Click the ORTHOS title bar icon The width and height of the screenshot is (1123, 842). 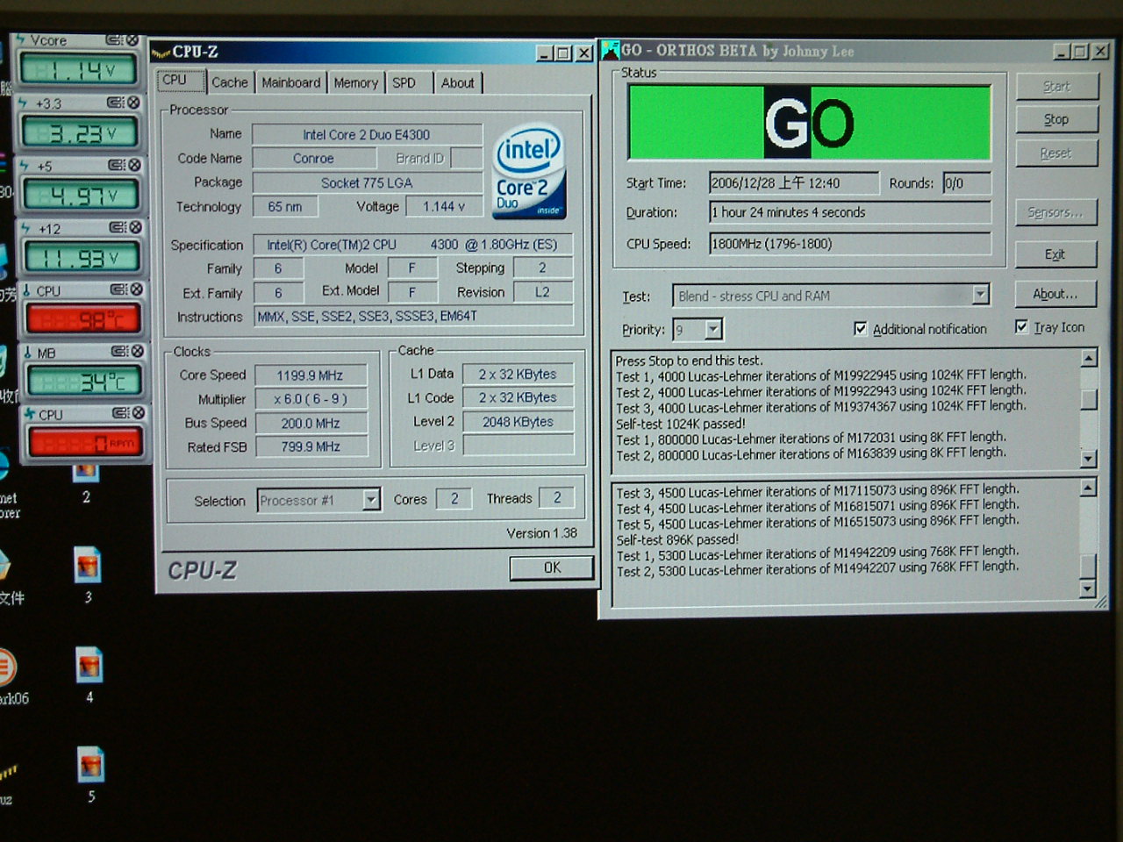[611, 50]
